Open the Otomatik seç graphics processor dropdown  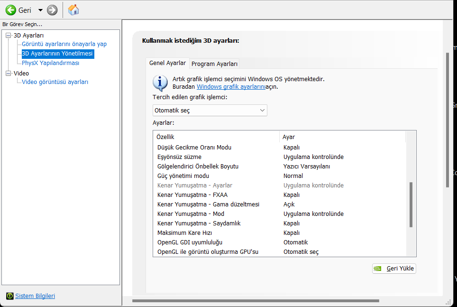[210, 110]
